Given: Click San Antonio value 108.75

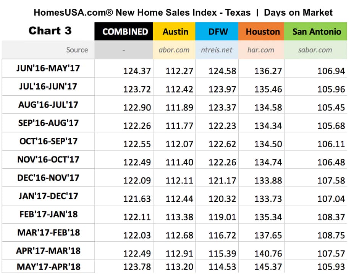Looking at the screenshot, I should pyautogui.click(x=331, y=236).
